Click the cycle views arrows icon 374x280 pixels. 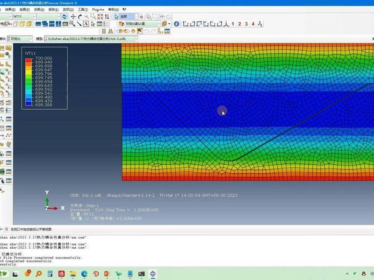coord(107,16)
